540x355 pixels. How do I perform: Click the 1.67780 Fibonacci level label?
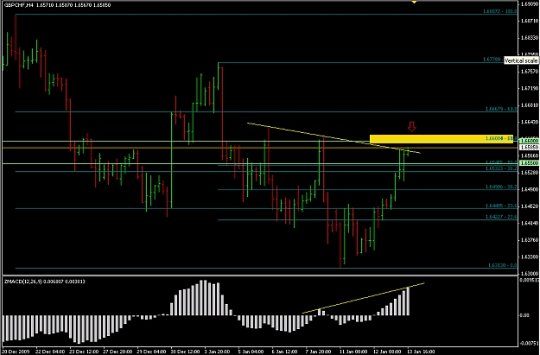(492, 60)
